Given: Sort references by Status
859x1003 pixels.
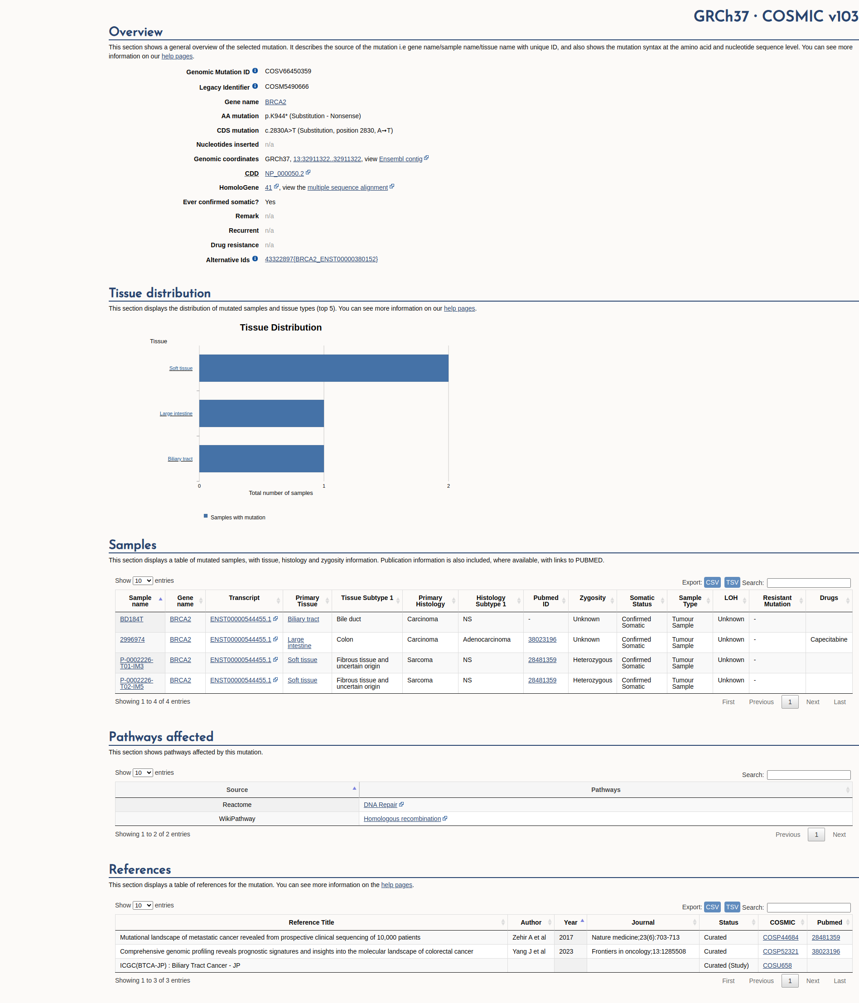Looking at the screenshot, I should pyautogui.click(x=728, y=922).
